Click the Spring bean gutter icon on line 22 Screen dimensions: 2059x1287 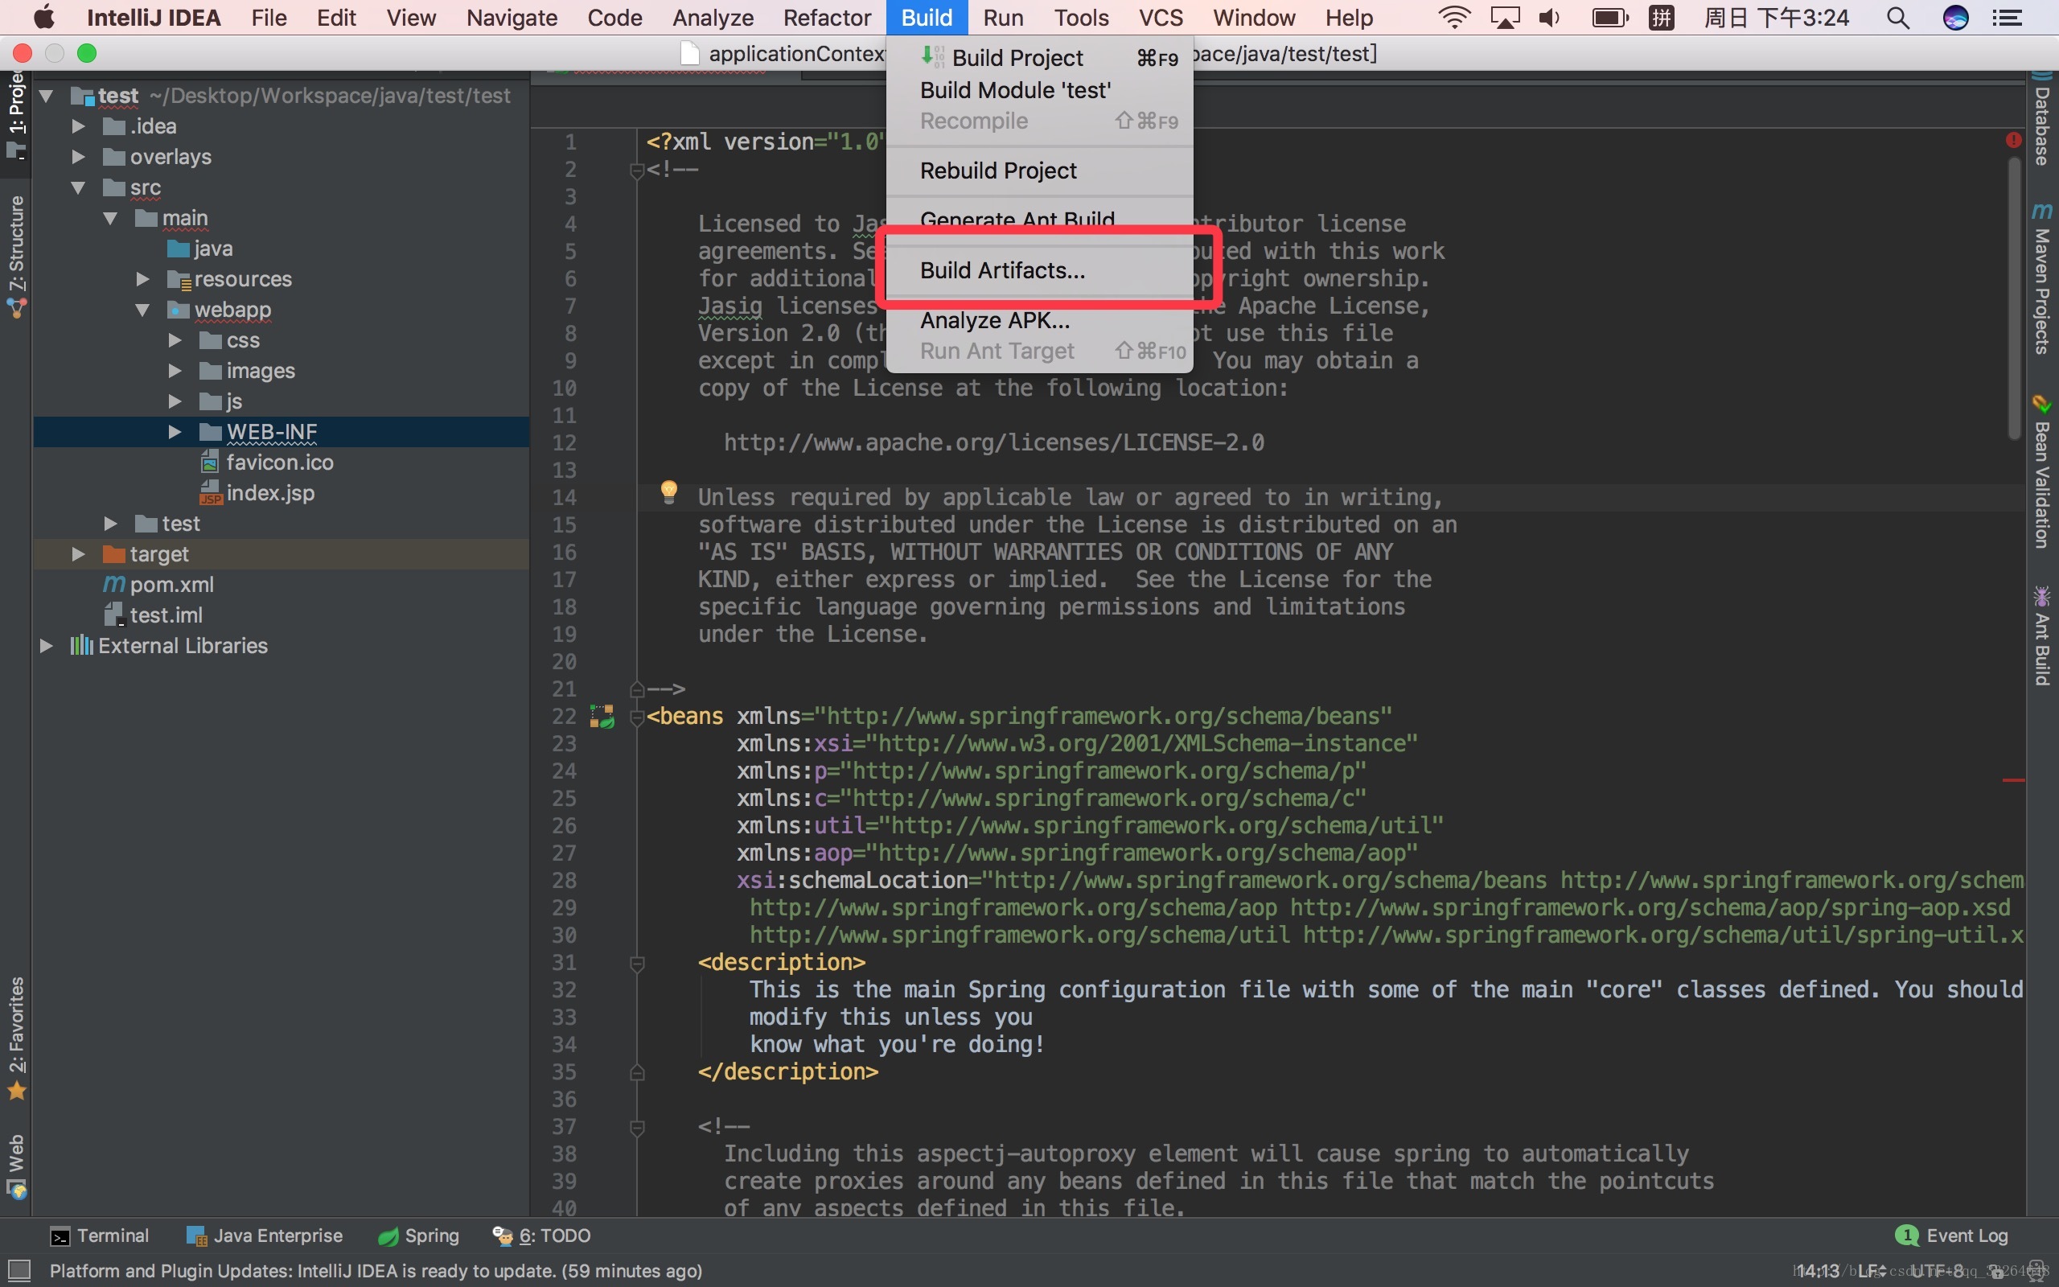point(602,716)
